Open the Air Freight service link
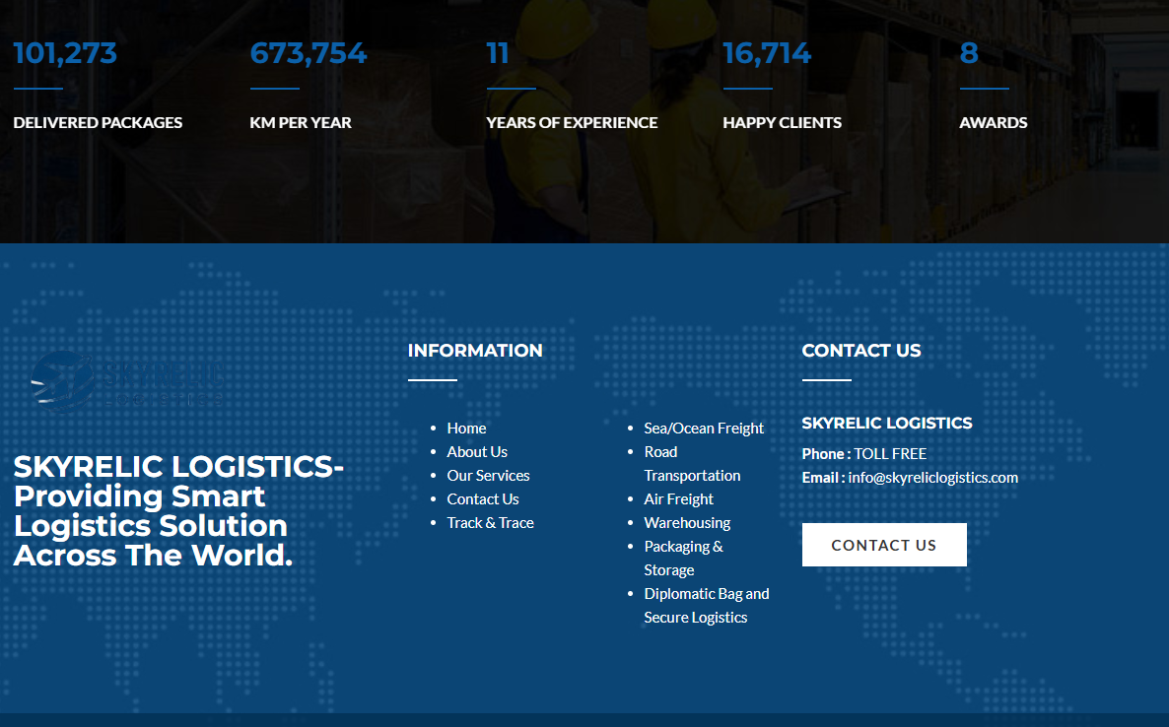Image resolution: width=1169 pixels, height=727 pixels. tap(678, 498)
